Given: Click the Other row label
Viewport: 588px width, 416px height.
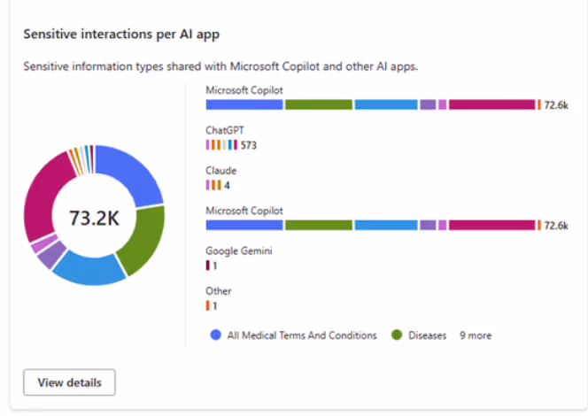Looking at the screenshot, I should tap(218, 291).
